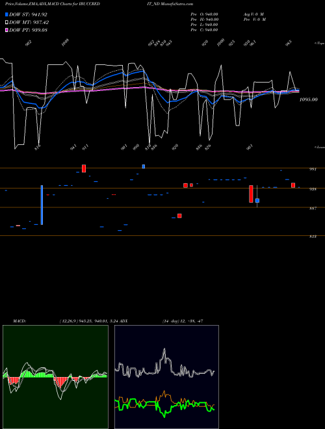Click the tall blue candlestick near 938 level
Screen dimensions: 325x429
click(x=42, y=205)
